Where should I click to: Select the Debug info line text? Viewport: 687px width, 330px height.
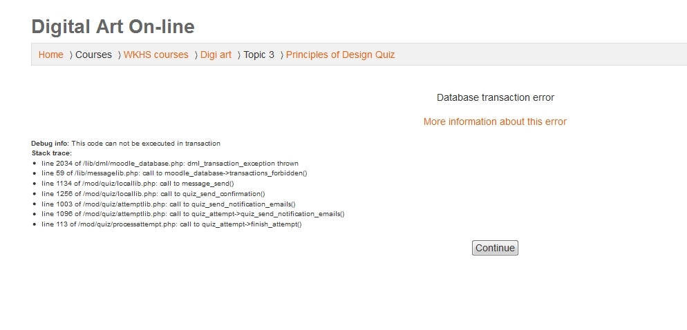click(x=126, y=143)
